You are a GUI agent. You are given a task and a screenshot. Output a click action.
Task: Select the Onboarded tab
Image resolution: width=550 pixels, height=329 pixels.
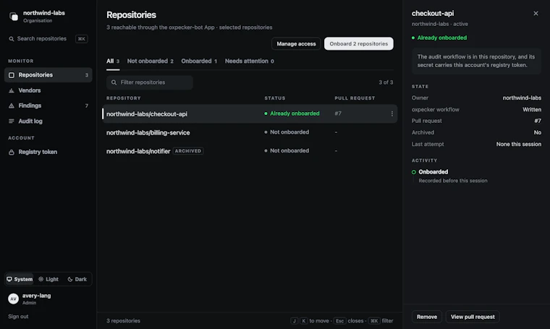pos(199,61)
